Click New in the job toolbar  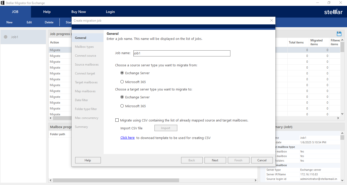(9, 22)
